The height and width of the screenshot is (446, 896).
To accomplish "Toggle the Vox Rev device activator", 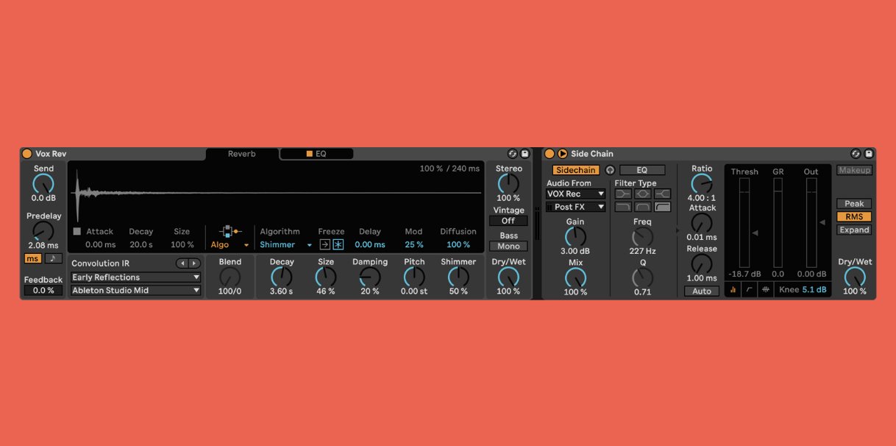I will [x=26, y=154].
